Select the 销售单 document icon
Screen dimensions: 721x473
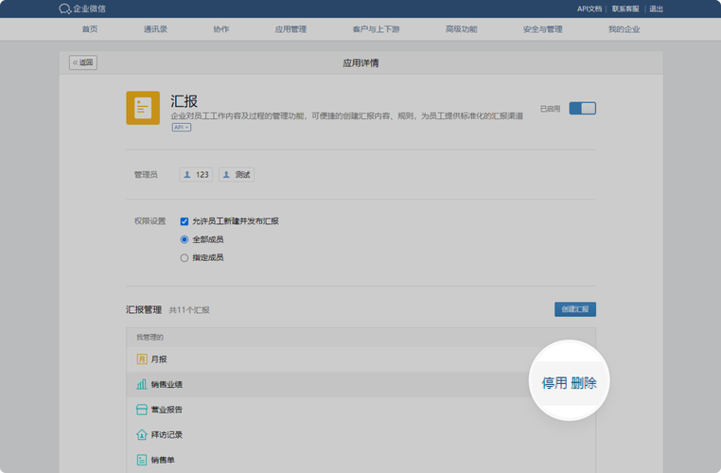click(x=142, y=460)
